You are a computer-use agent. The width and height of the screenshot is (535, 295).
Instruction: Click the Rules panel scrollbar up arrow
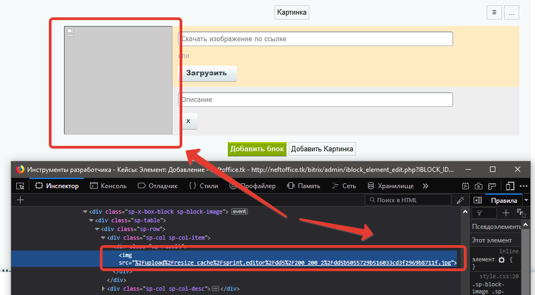(525, 225)
